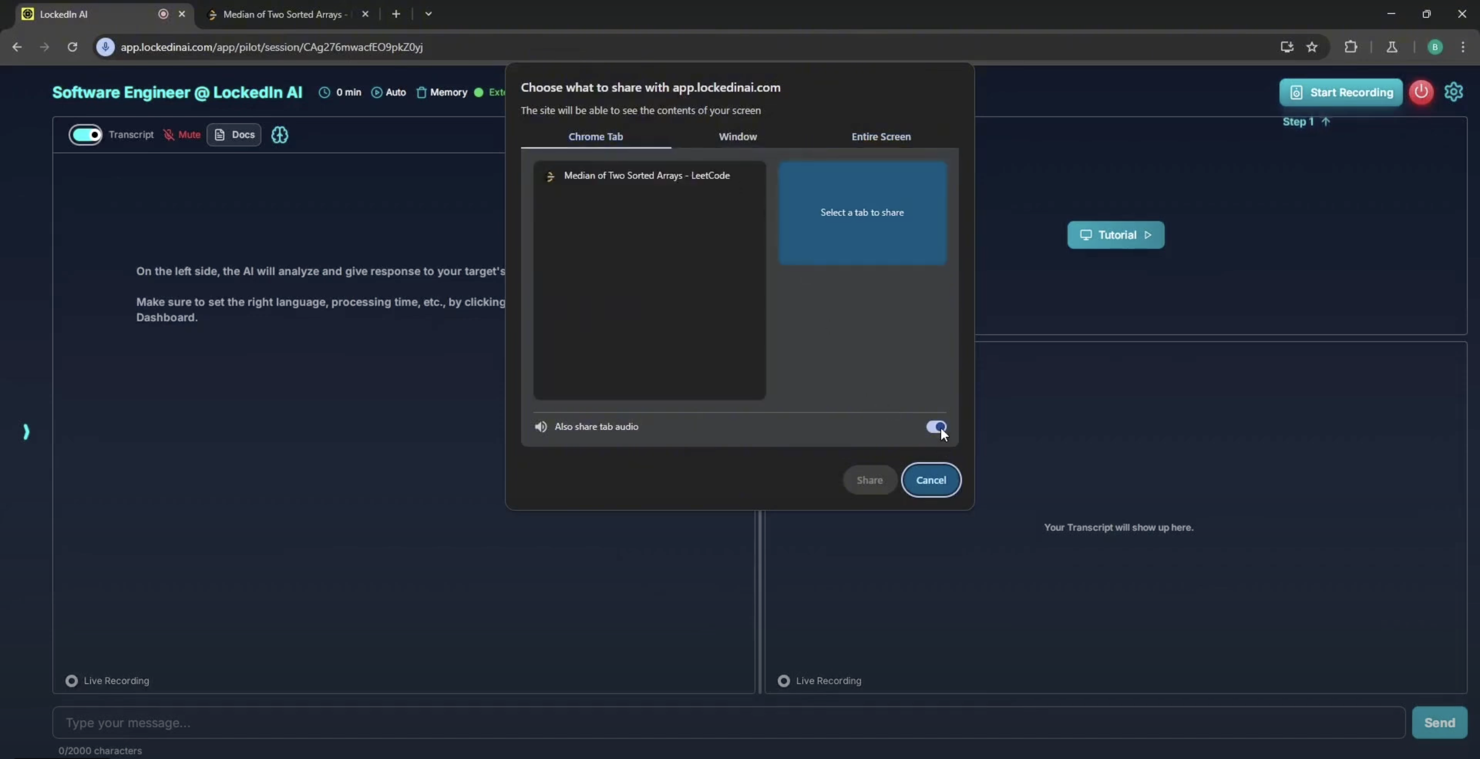This screenshot has width=1480, height=759.
Task: Click the Memory trash icon
Action: coord(421,92)
